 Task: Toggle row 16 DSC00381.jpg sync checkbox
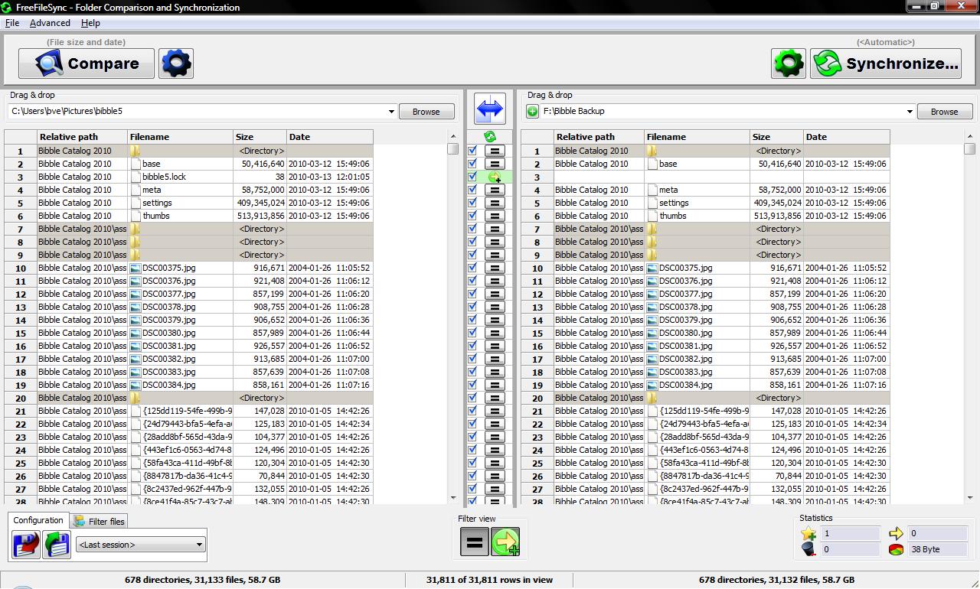click(472, 346)
